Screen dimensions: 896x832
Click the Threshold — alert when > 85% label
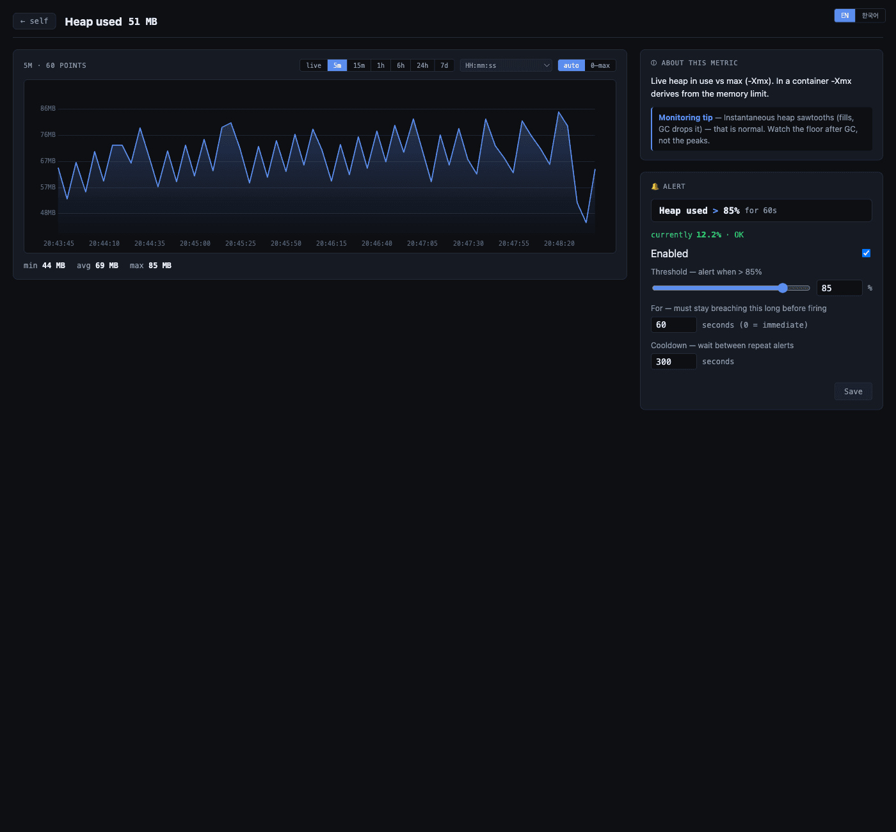[707, 272]
